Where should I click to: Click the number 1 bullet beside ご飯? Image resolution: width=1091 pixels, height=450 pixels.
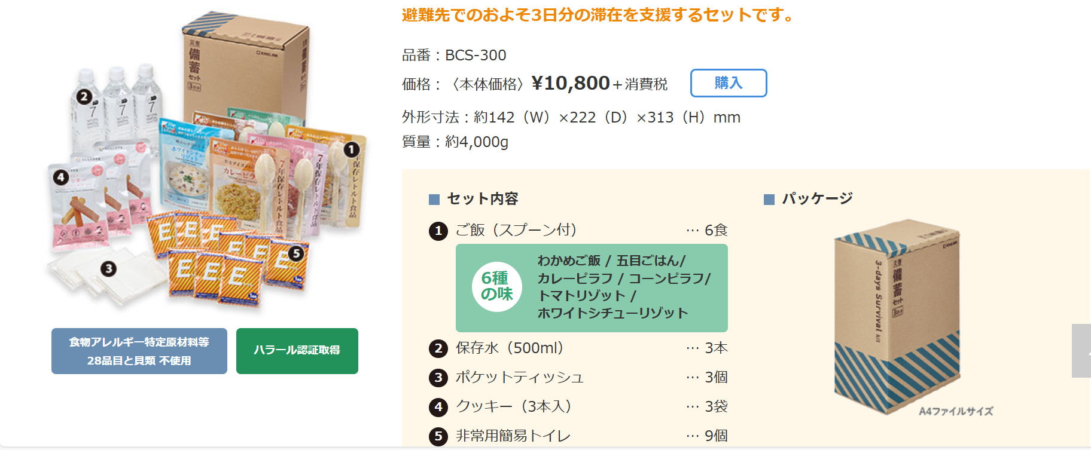[x=438, y=231]
